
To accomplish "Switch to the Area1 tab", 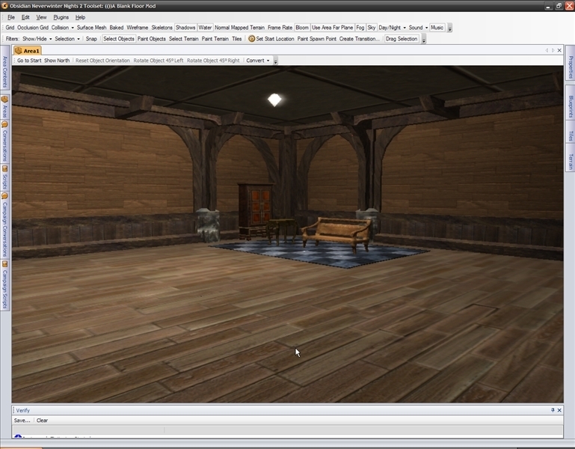I will point(28,50).
